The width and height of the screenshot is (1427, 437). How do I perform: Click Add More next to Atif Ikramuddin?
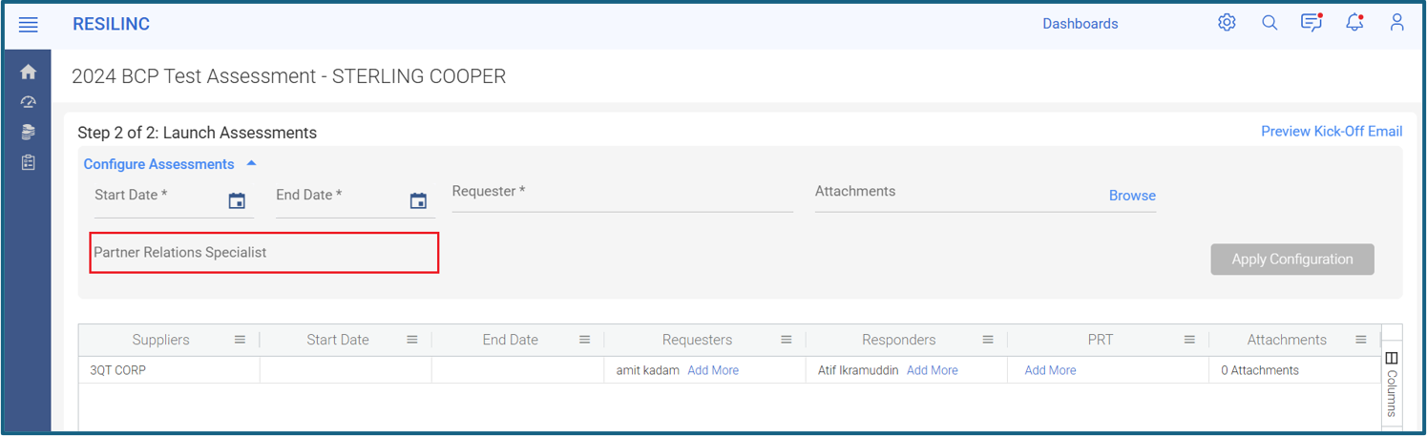[x=933, y=370]
